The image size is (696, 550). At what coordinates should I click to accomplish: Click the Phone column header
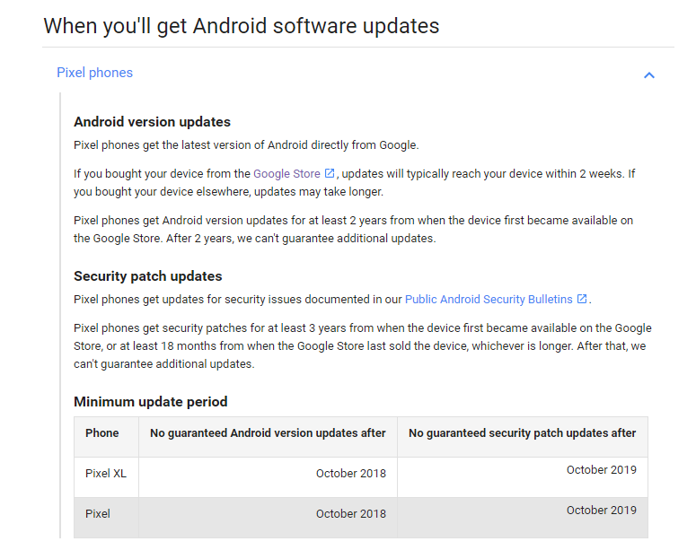coord(102,433)
